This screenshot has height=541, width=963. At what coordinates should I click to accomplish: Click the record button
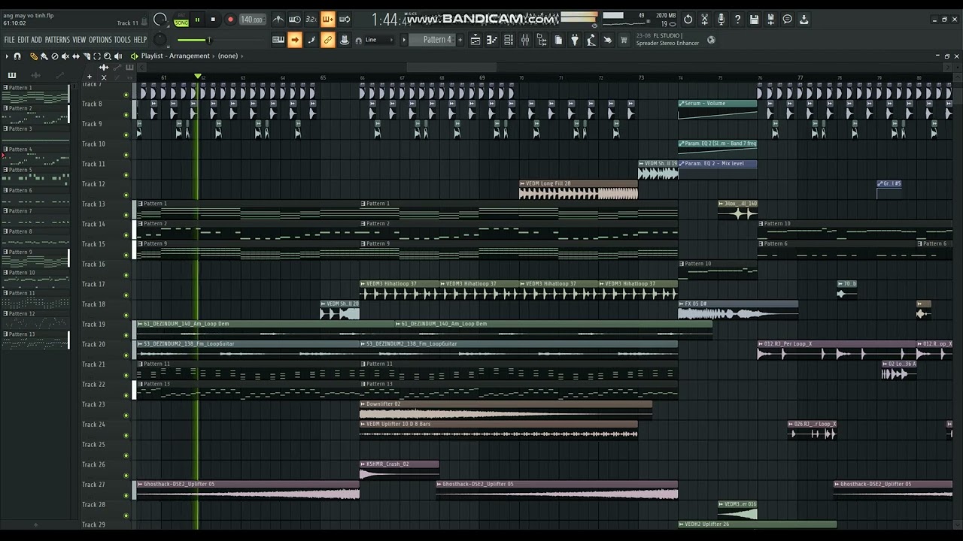(x=230, y=20)
